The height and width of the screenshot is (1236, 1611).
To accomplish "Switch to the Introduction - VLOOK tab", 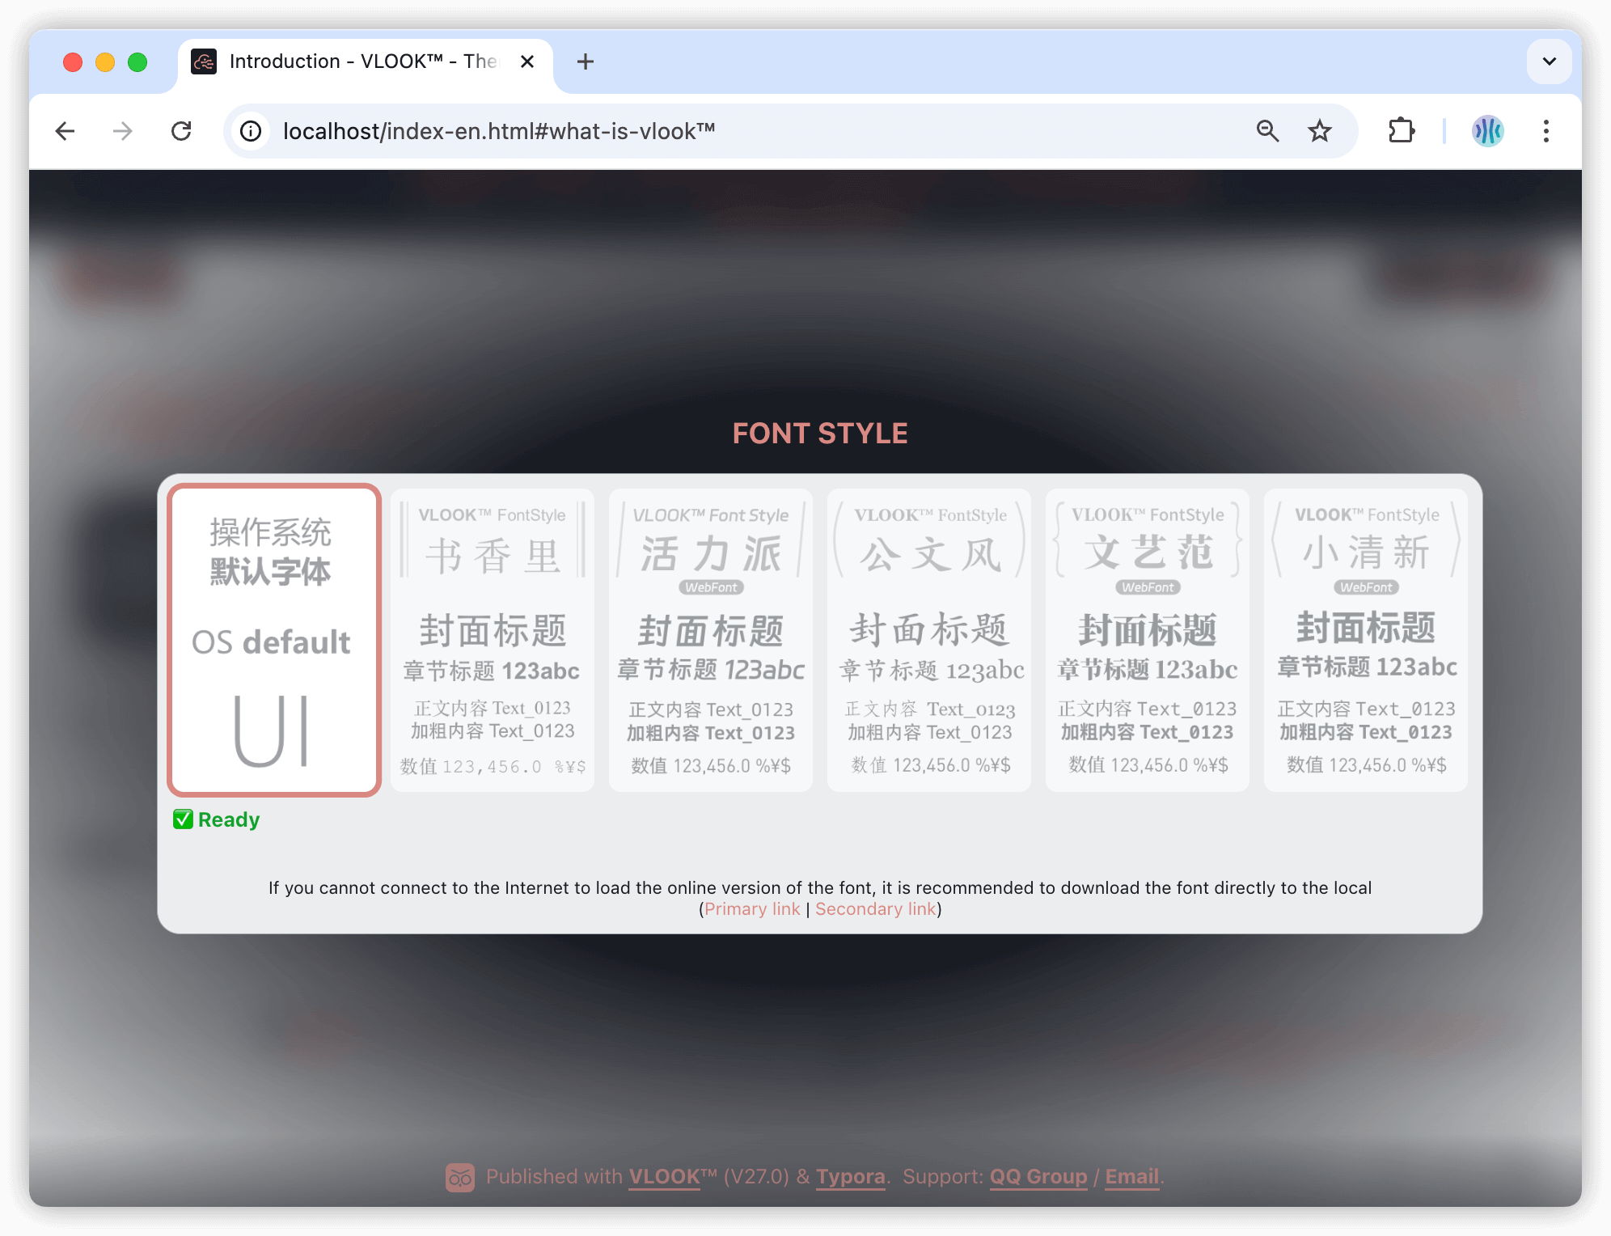I will pyautogui.click(x=366, y=61).
